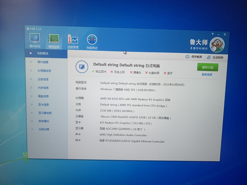Click the heading 'Default string Default string 台式电脑'
Screen dimensions: 247x185
tap(127, 65)
